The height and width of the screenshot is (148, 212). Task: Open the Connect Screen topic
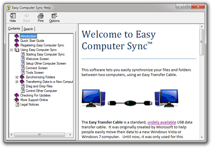click(x=37, y=68)
